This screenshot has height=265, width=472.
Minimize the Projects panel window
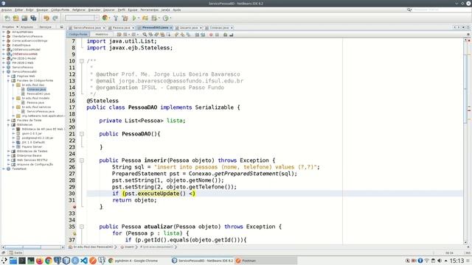(62, 27)
